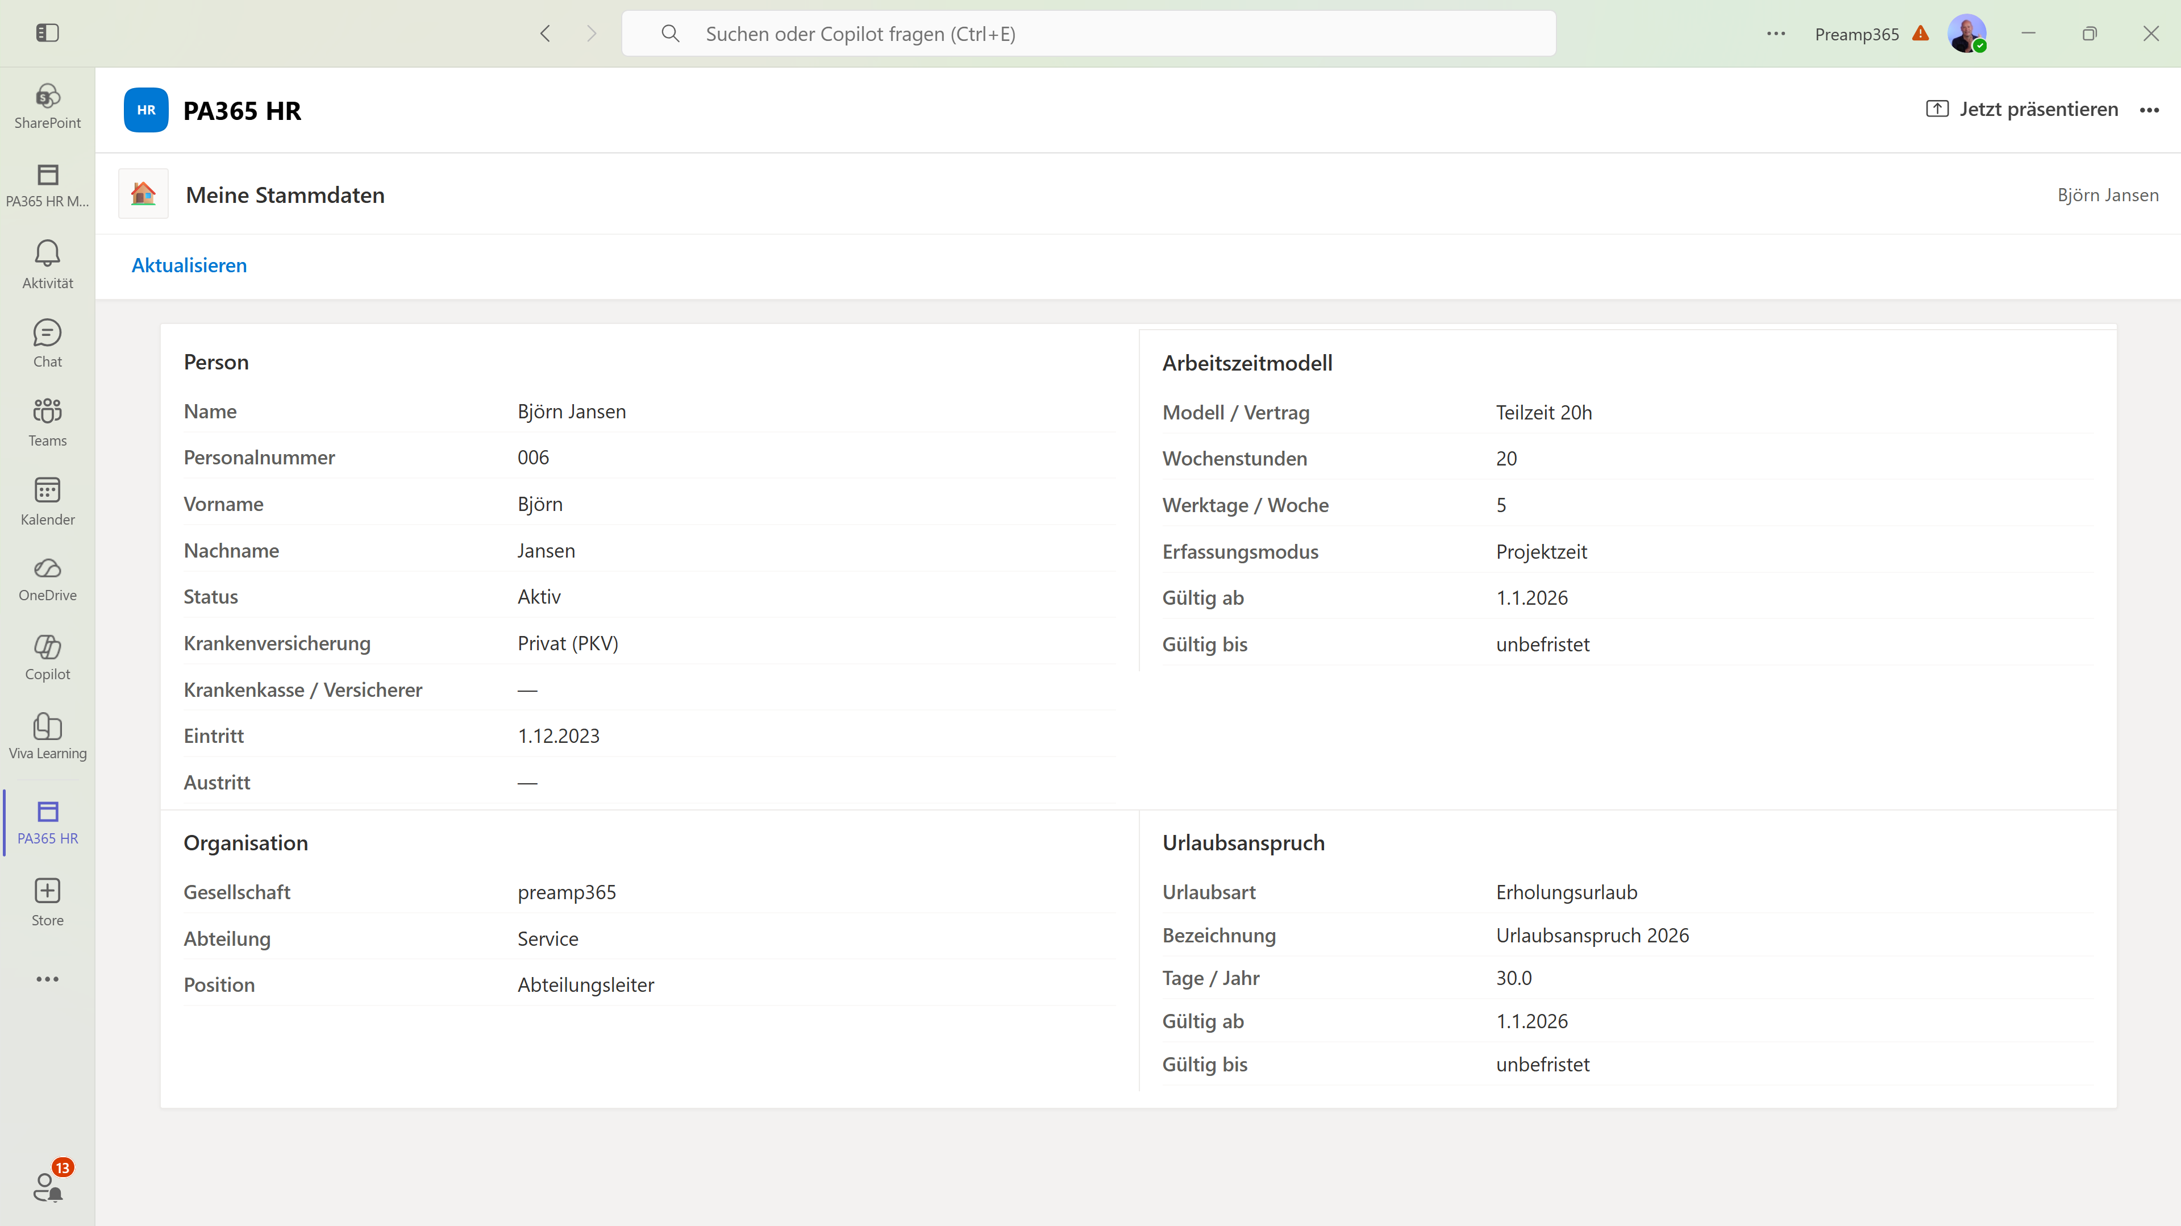Open the profile avatar menu
The image size is (2181, 1226).
(1966, 33)
